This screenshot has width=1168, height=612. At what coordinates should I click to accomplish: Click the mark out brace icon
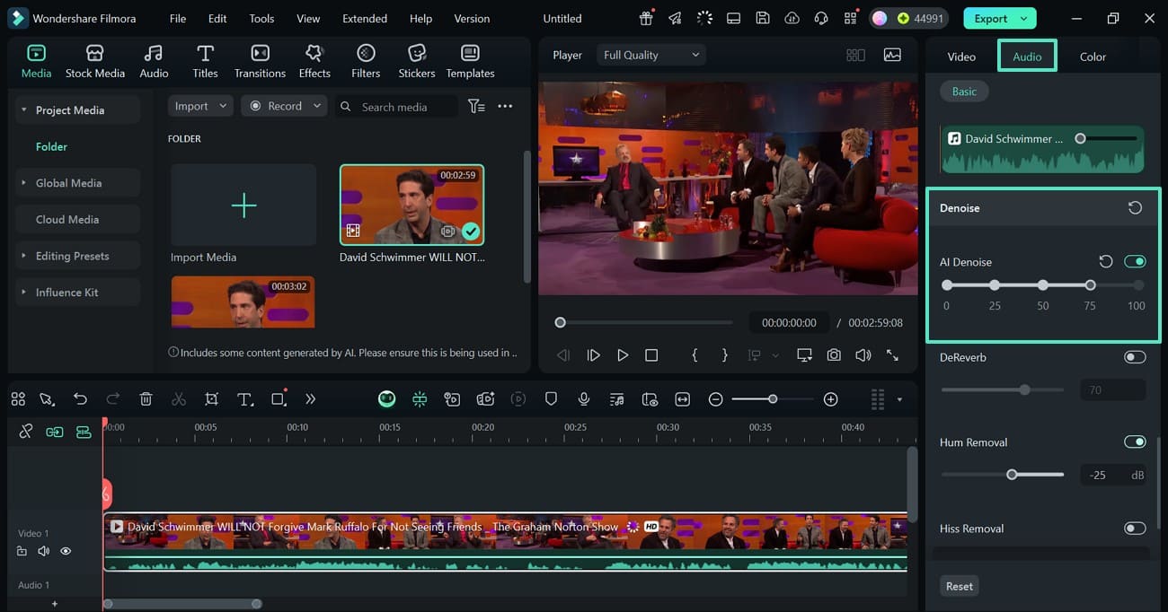[x=725, y=355]
